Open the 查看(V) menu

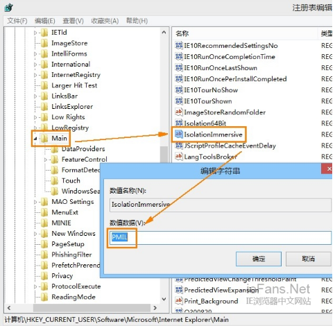pyautogui.click(x=73, y=21)
